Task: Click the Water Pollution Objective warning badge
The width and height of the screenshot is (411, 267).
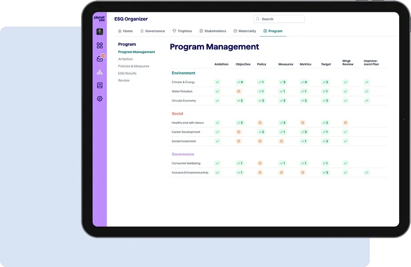Action: pos(239,91)
